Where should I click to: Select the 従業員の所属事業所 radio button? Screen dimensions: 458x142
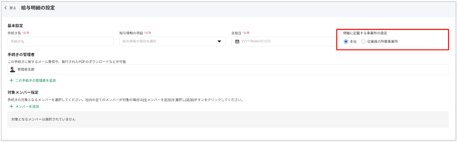click(363, 42)
